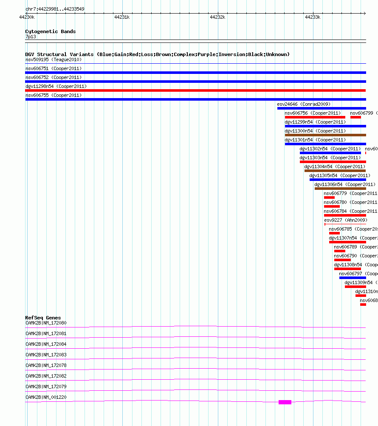
Task: Click the 44230k ruler tick label
Action: click(x=27, y=17)
